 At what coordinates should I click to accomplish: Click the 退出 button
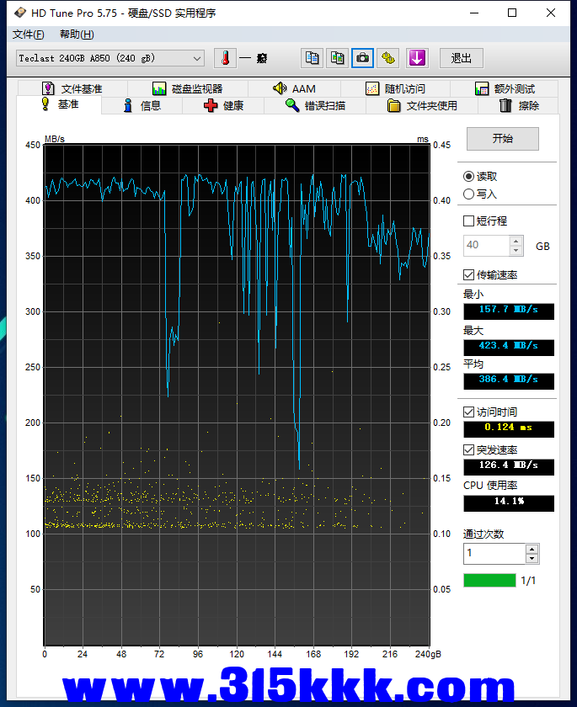pos(461,58)
